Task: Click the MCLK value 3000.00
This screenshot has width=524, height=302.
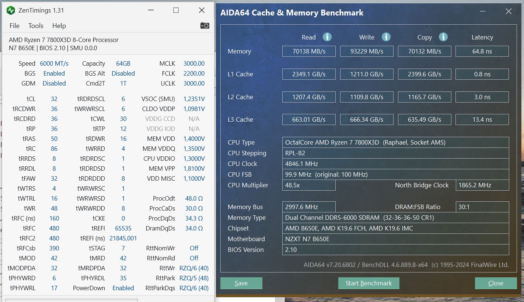Action: pos(194,63)
